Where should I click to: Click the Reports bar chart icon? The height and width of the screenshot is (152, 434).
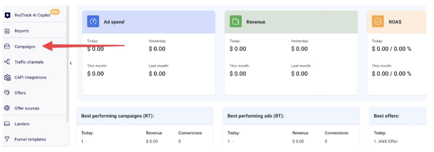point(7,31)
